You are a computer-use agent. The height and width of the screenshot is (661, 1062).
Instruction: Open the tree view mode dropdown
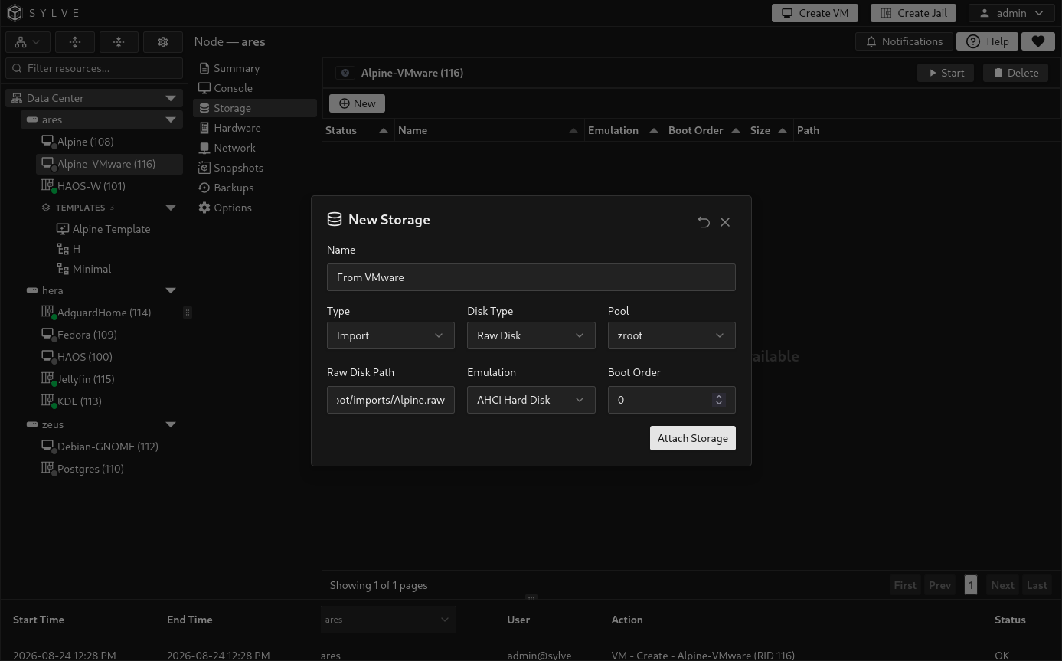point(28,42)
